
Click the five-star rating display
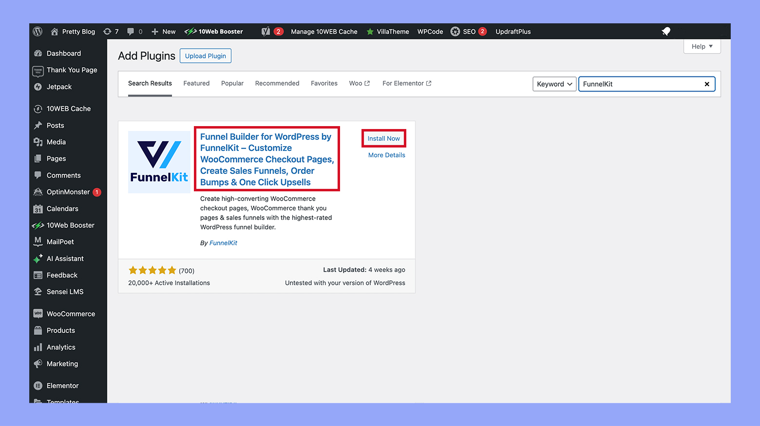point(152,270)
